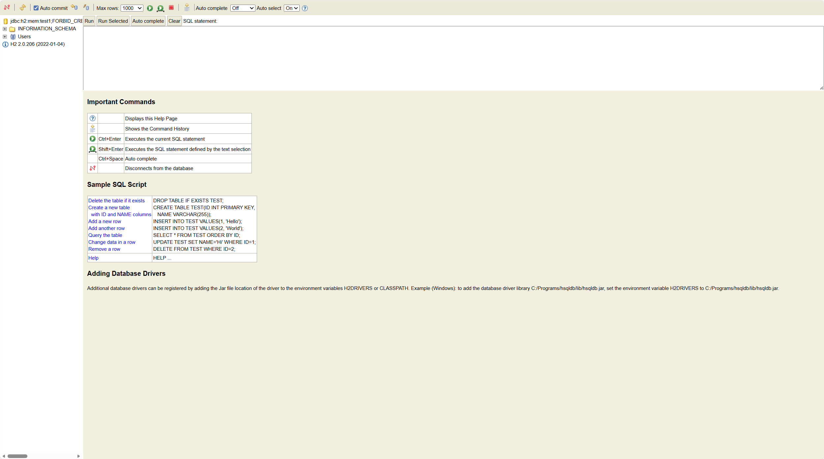Viewport: 824px width, 459px height.
Task: Click the Run Selected button
Action: pyautogui.click(x=113, y=21)
